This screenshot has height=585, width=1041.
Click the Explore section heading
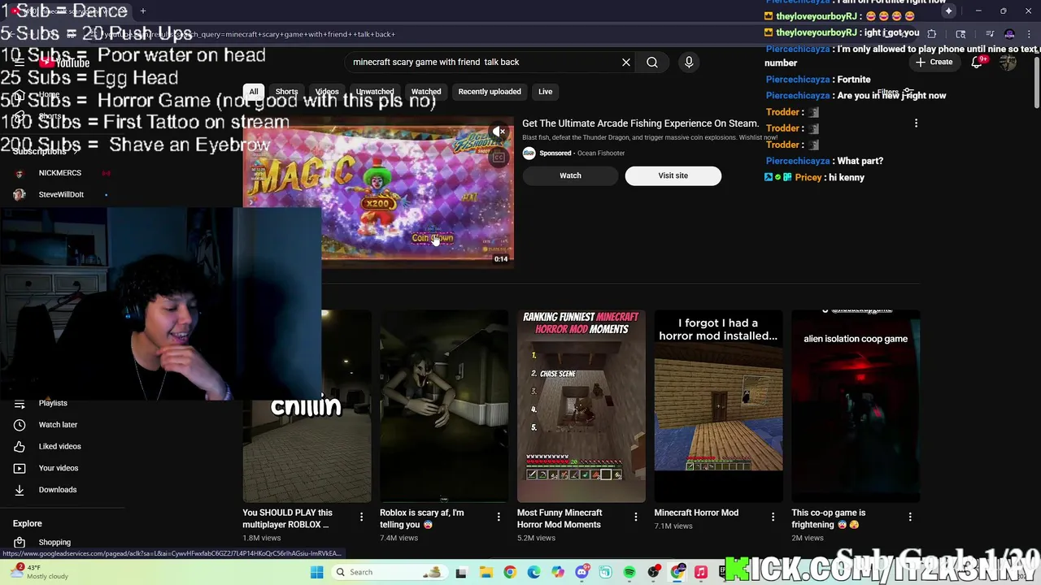coord(28,523)
